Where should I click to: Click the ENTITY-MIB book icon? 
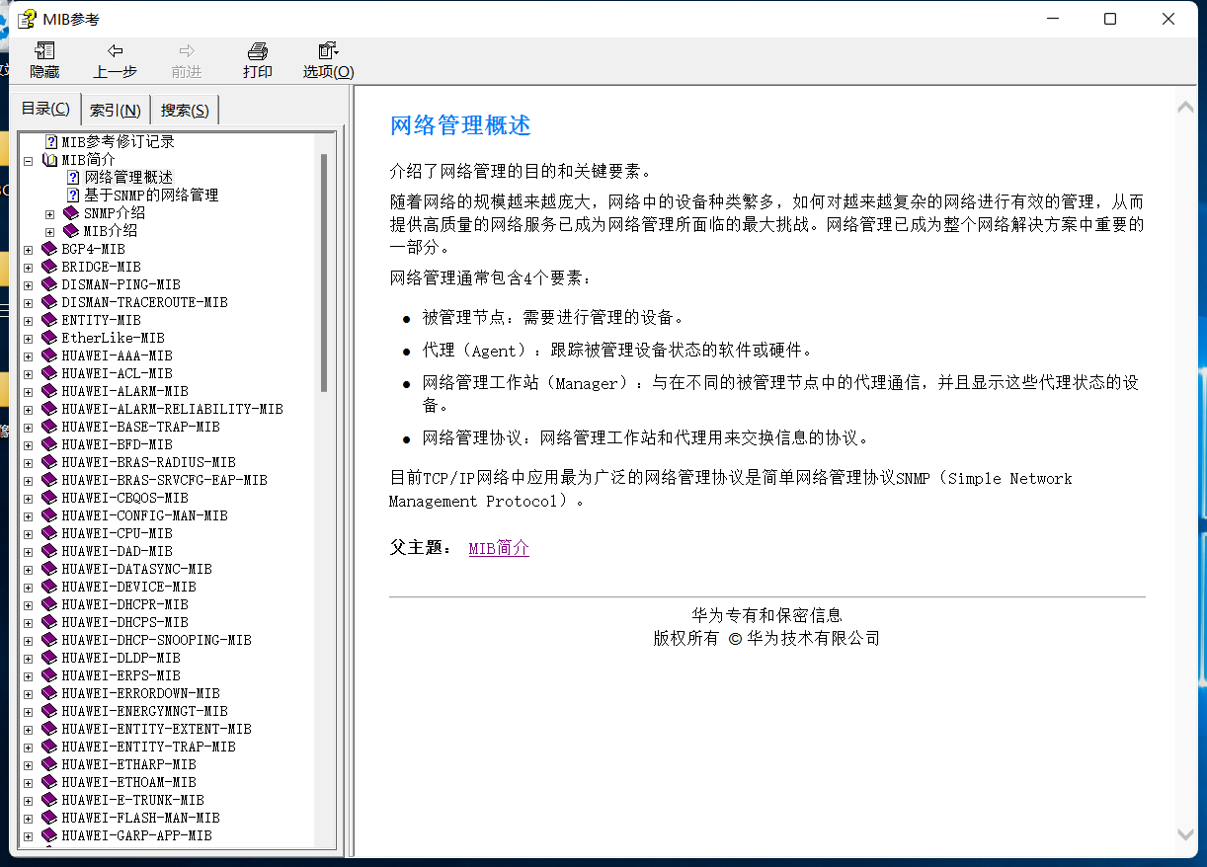(x=49, y=320)
